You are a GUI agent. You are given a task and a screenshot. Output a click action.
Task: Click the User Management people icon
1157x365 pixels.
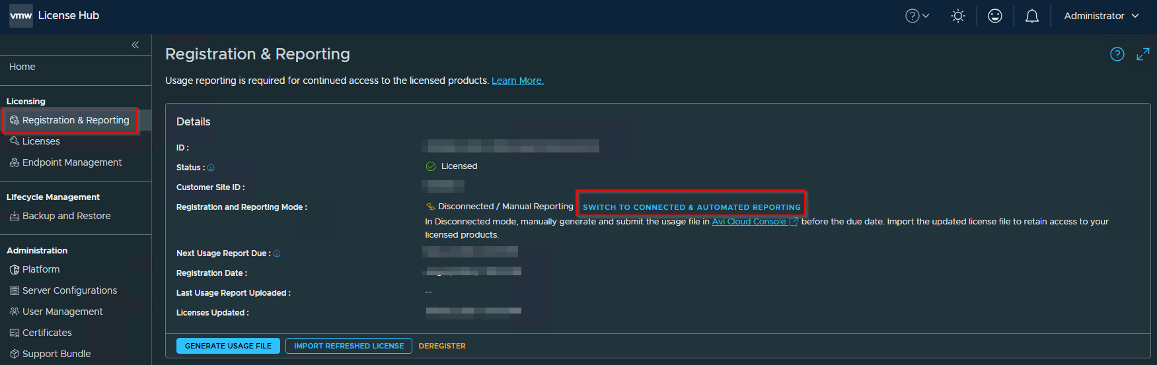click(15, 312)
